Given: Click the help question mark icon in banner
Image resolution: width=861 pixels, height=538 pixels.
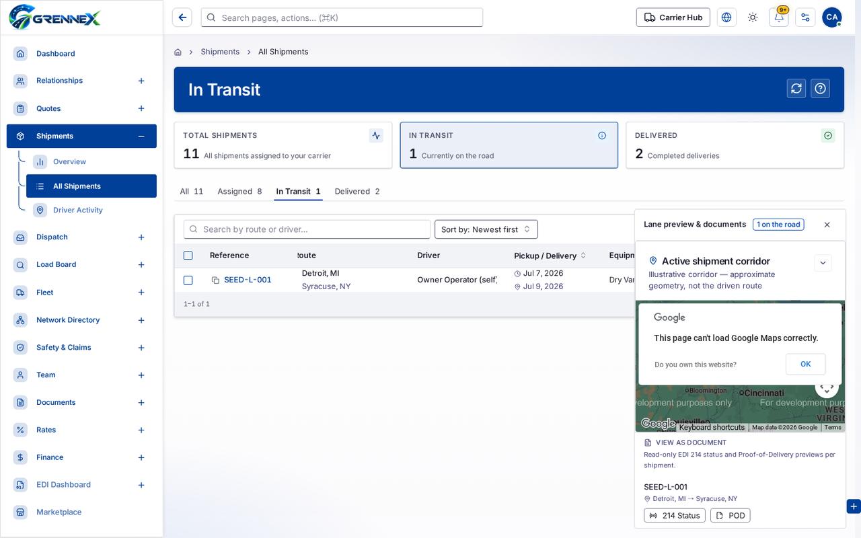Looking at the screenshot, I should click(820, 88).
